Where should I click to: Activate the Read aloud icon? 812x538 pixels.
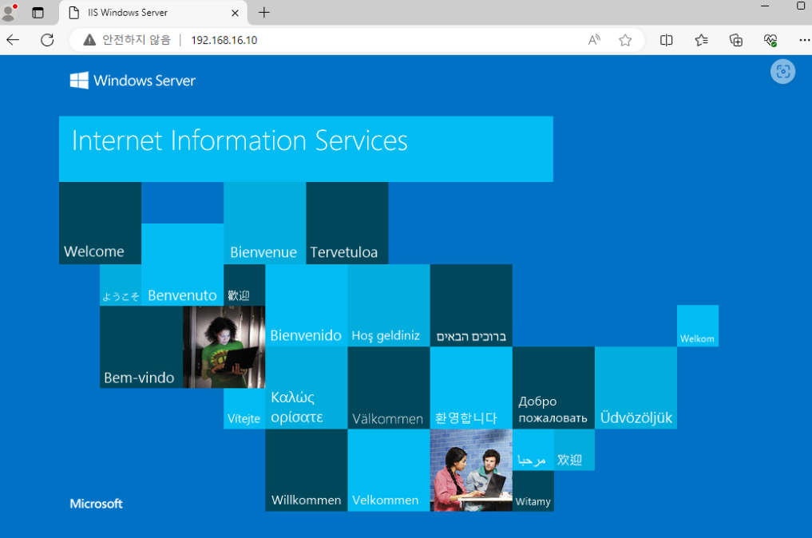[594, 40]
